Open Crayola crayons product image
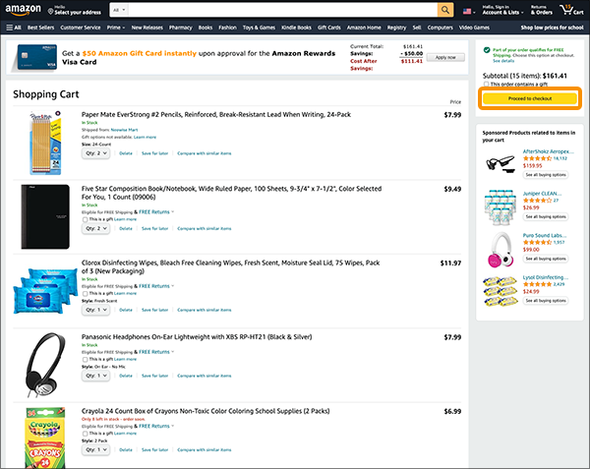 click(45, 438)
